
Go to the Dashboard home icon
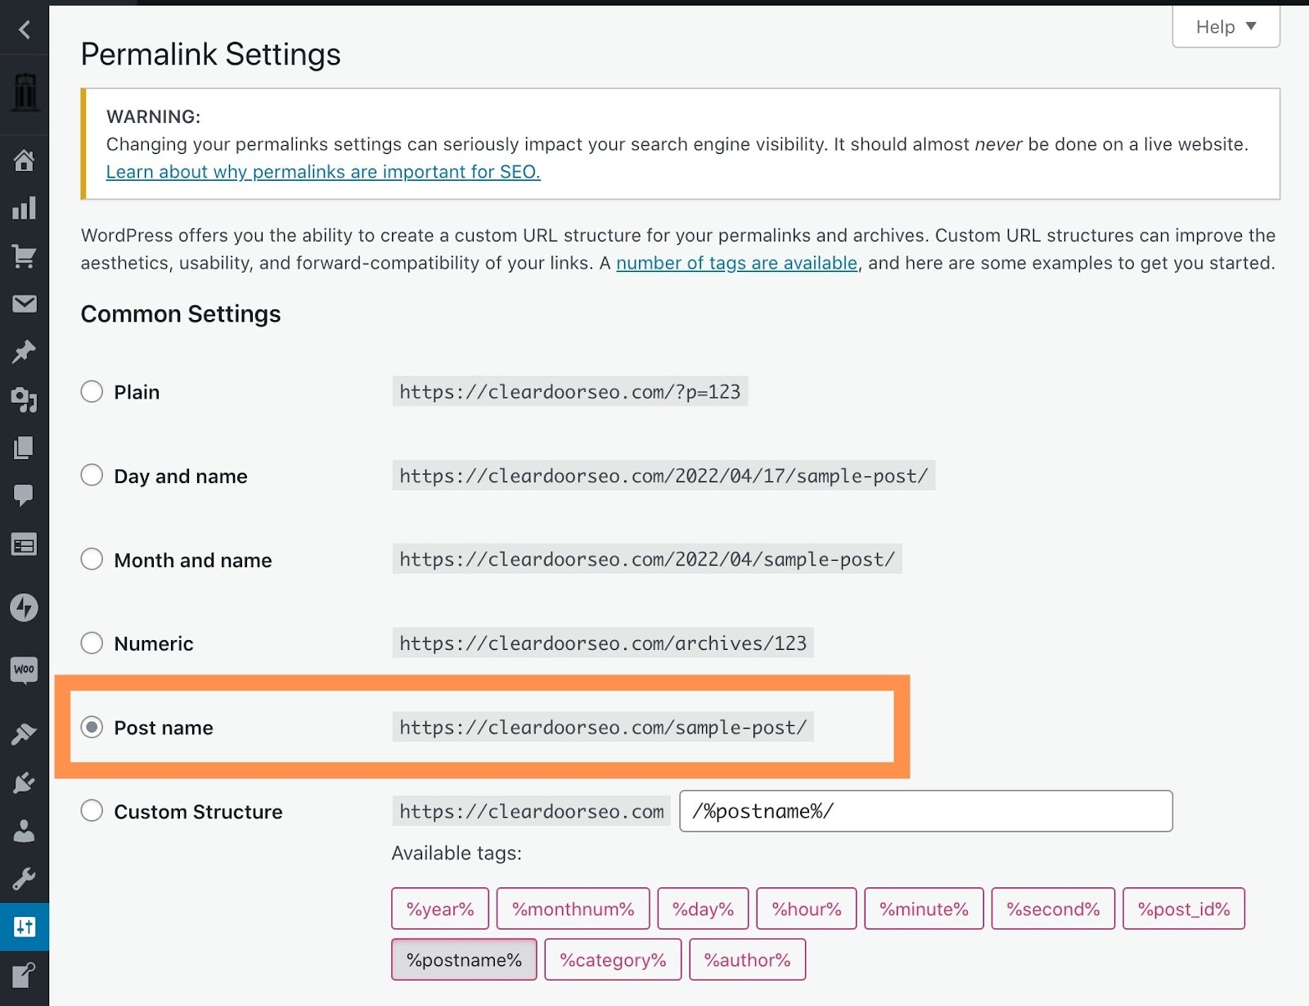[25, 160]
